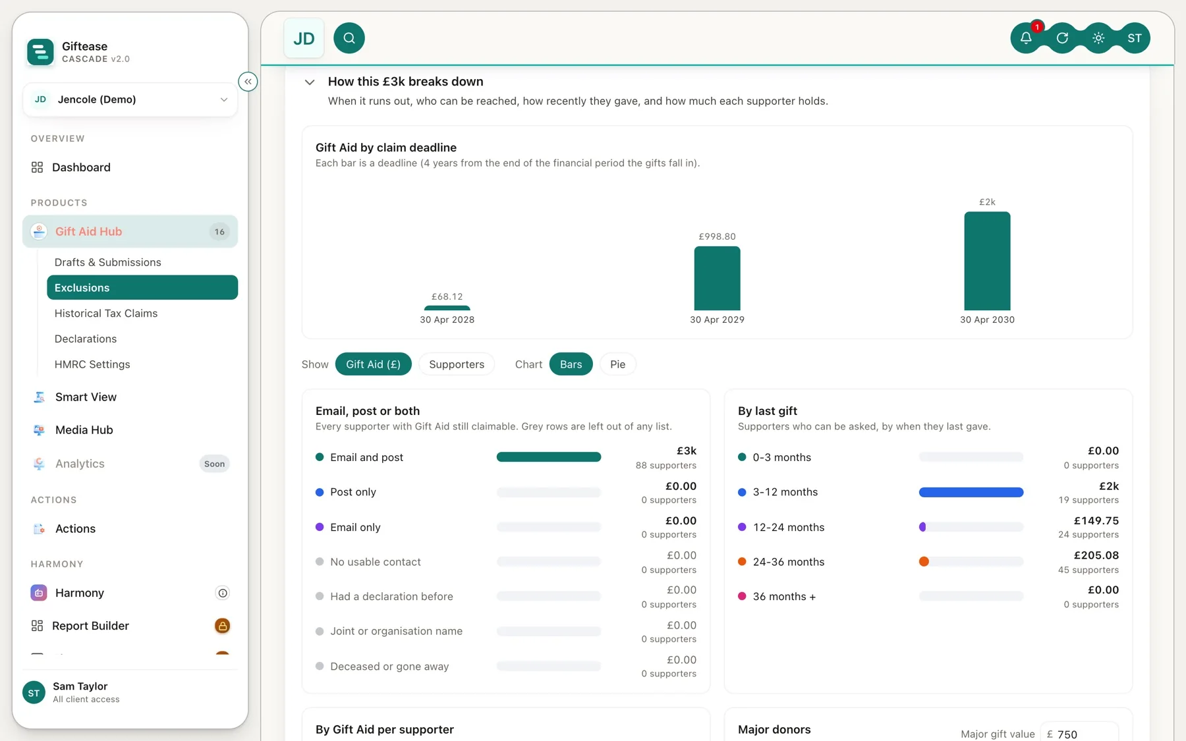Open HMRC Settings
Viewport: 1186px width, 741px height.
(92, 365)
